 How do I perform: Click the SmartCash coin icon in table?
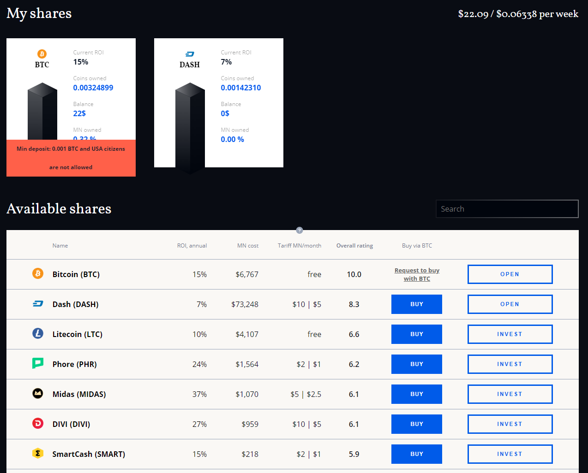point(38,453)
